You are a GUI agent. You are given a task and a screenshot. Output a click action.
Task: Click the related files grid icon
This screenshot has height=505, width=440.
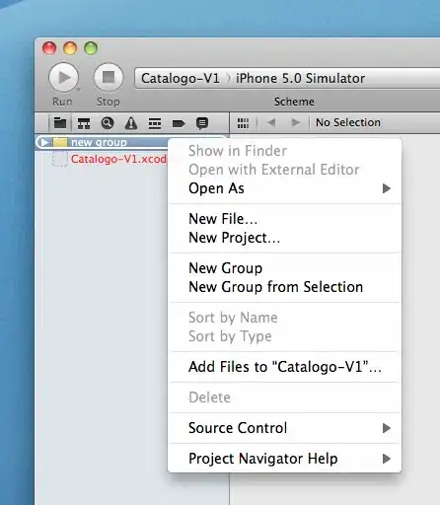point(243,123)
